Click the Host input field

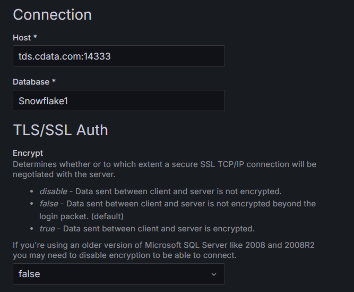point(118,56)
